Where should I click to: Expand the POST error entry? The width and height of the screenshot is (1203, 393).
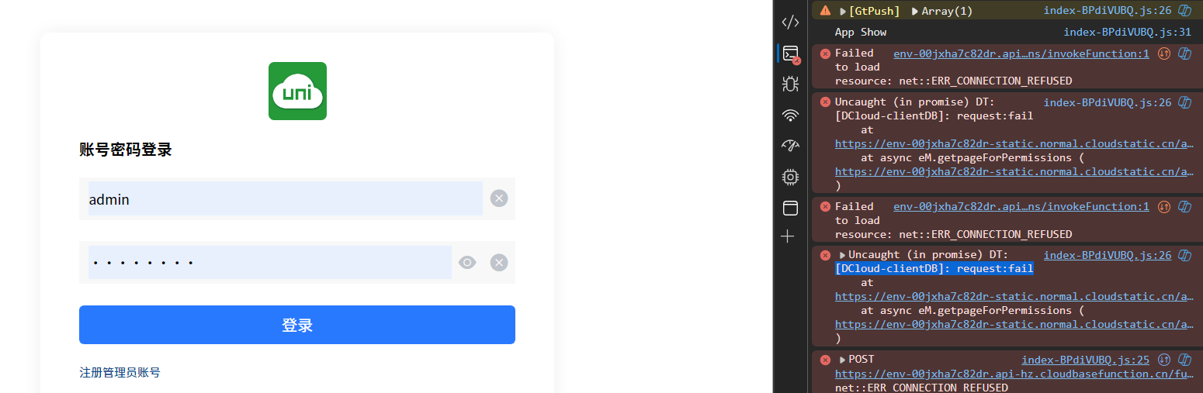(843, 360)
